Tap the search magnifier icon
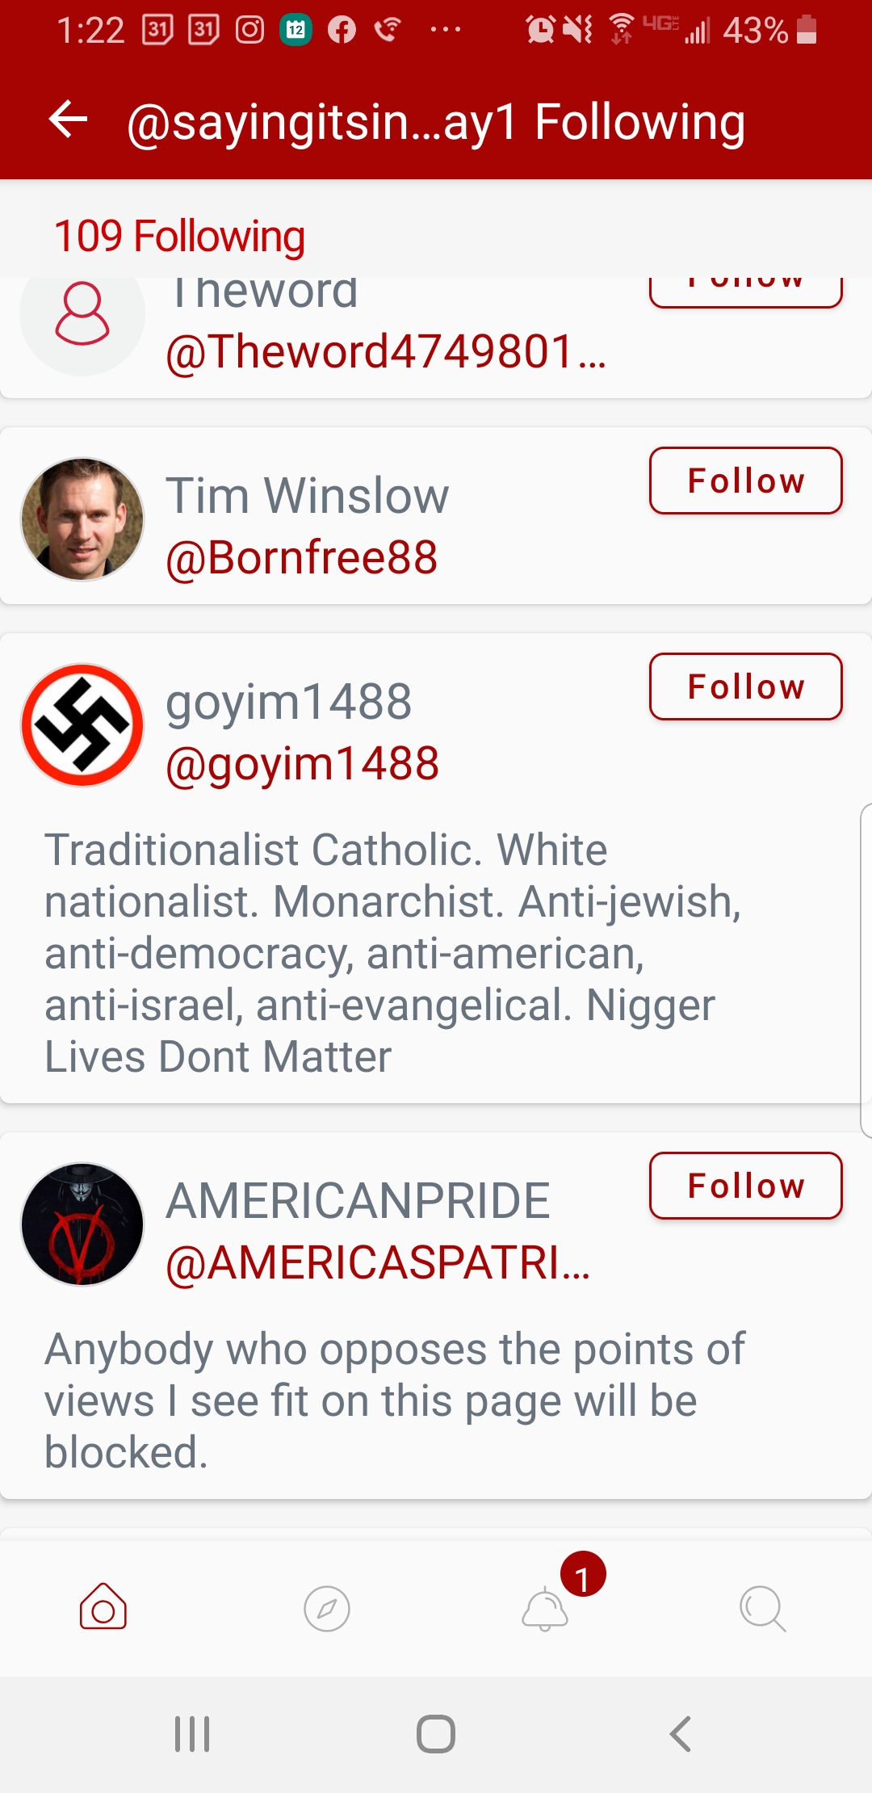 (762, 1609)
